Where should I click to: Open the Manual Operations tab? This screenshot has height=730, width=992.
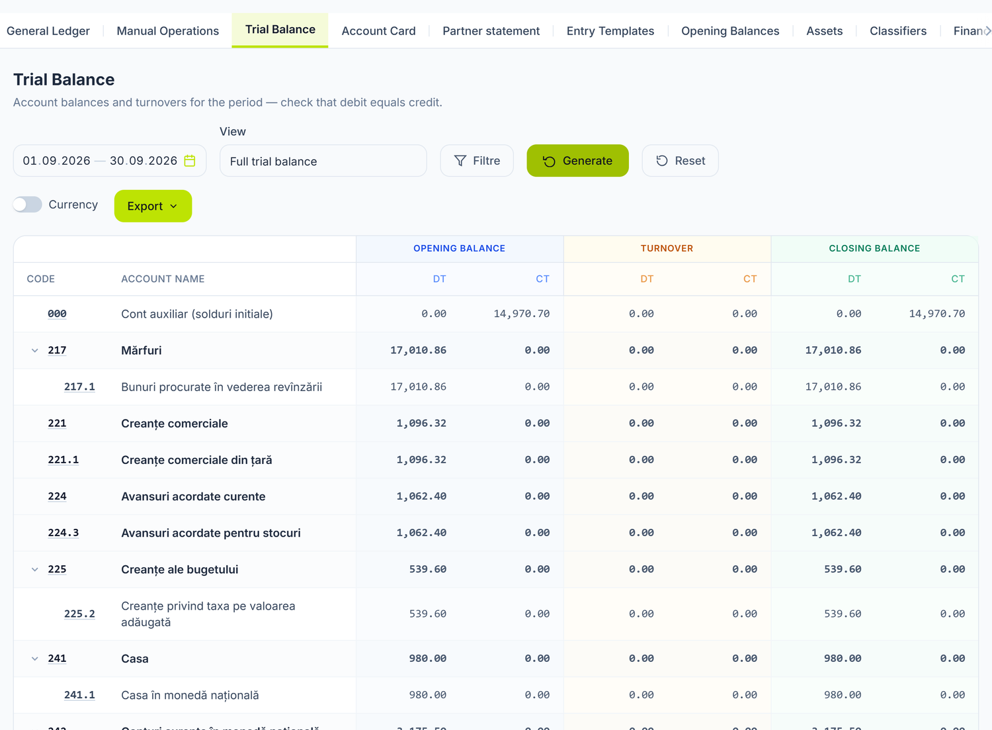point(168,31)
